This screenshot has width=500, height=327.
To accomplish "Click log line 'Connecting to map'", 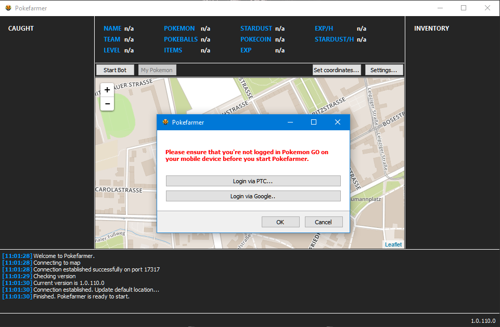I will (x=57, y=263).
